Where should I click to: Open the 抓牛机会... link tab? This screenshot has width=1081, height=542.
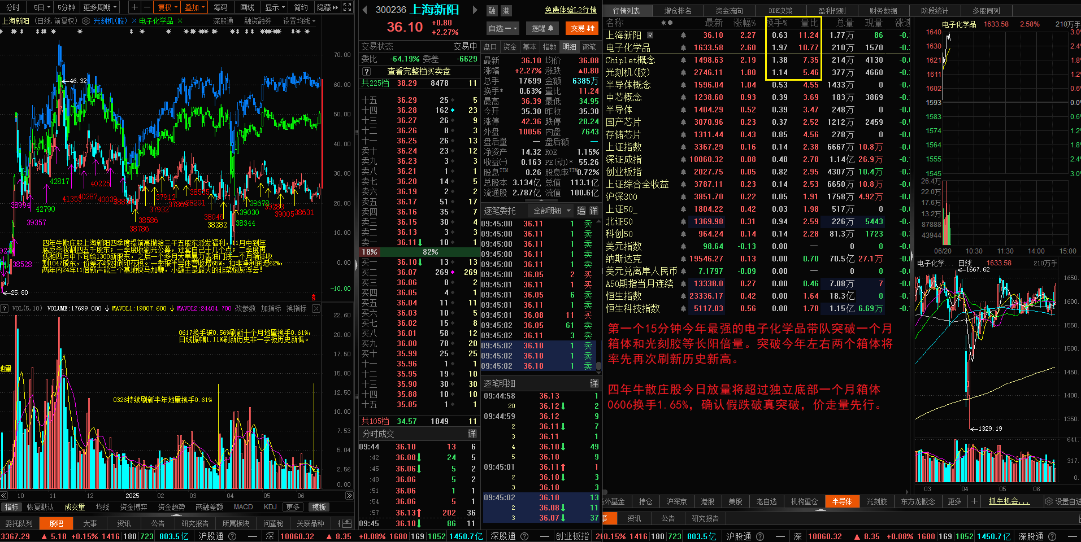point(1009,501)
